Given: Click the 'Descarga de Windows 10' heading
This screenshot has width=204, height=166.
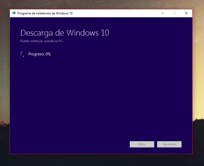Looking at the screenshot, I should [65, 33].
